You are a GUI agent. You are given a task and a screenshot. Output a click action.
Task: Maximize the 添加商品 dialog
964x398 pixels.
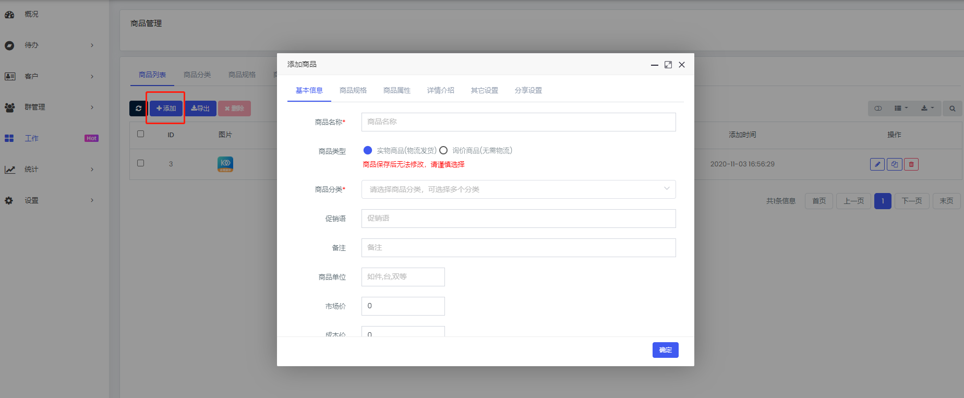point(668,65)
